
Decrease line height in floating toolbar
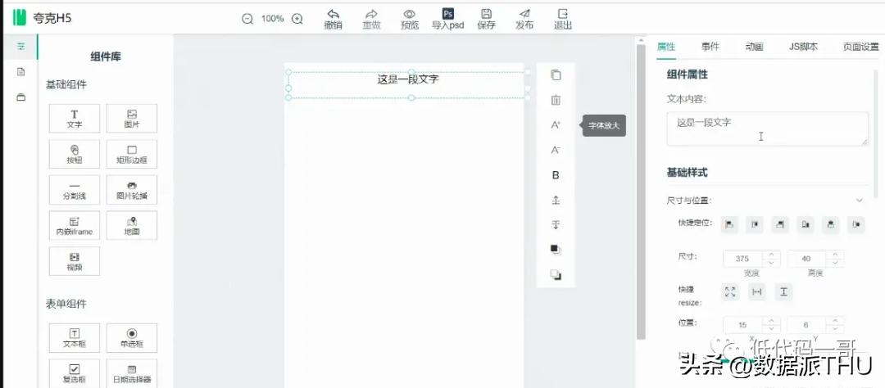(x=556, y=225)
